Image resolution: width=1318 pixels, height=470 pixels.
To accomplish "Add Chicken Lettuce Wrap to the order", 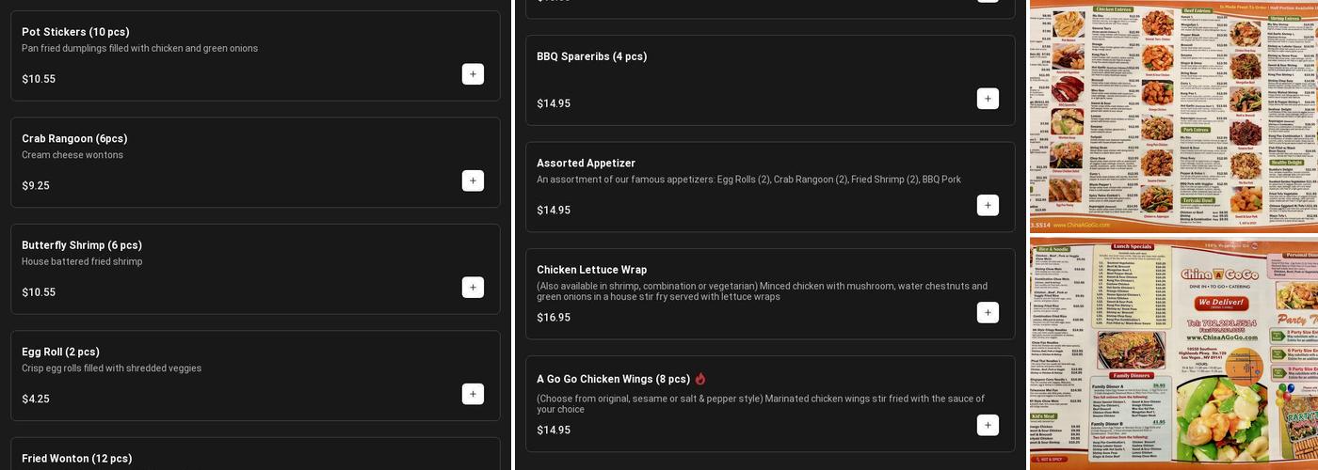I will click(x=988, y=312).
